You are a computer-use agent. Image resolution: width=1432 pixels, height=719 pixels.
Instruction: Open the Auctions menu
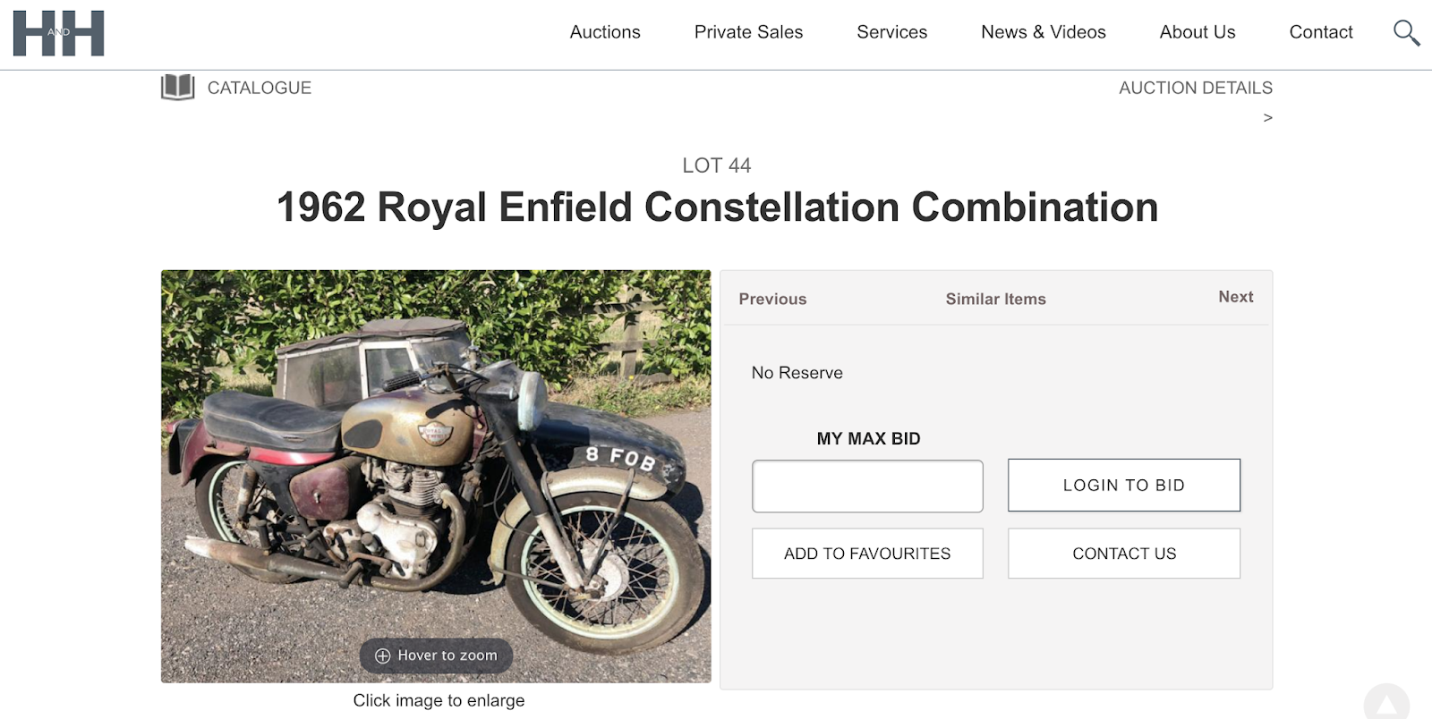pos(605,32)
